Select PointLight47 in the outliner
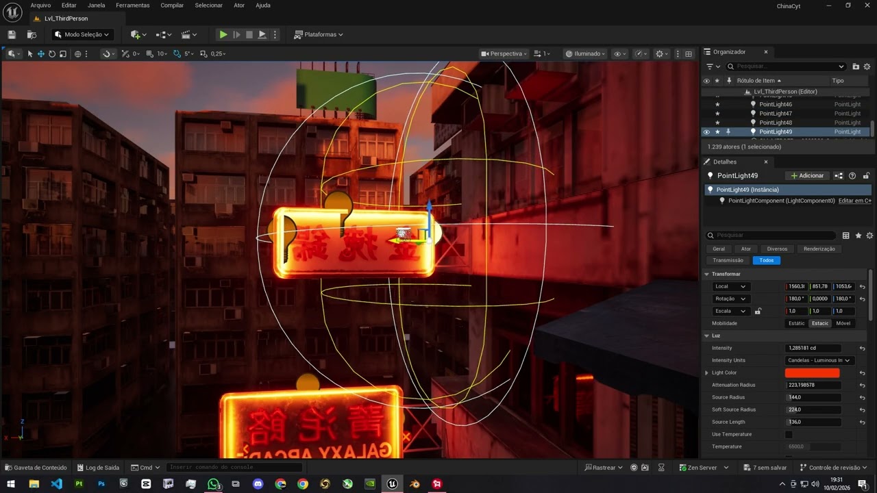This screenshot has width=877, height=493. [776, 114]
